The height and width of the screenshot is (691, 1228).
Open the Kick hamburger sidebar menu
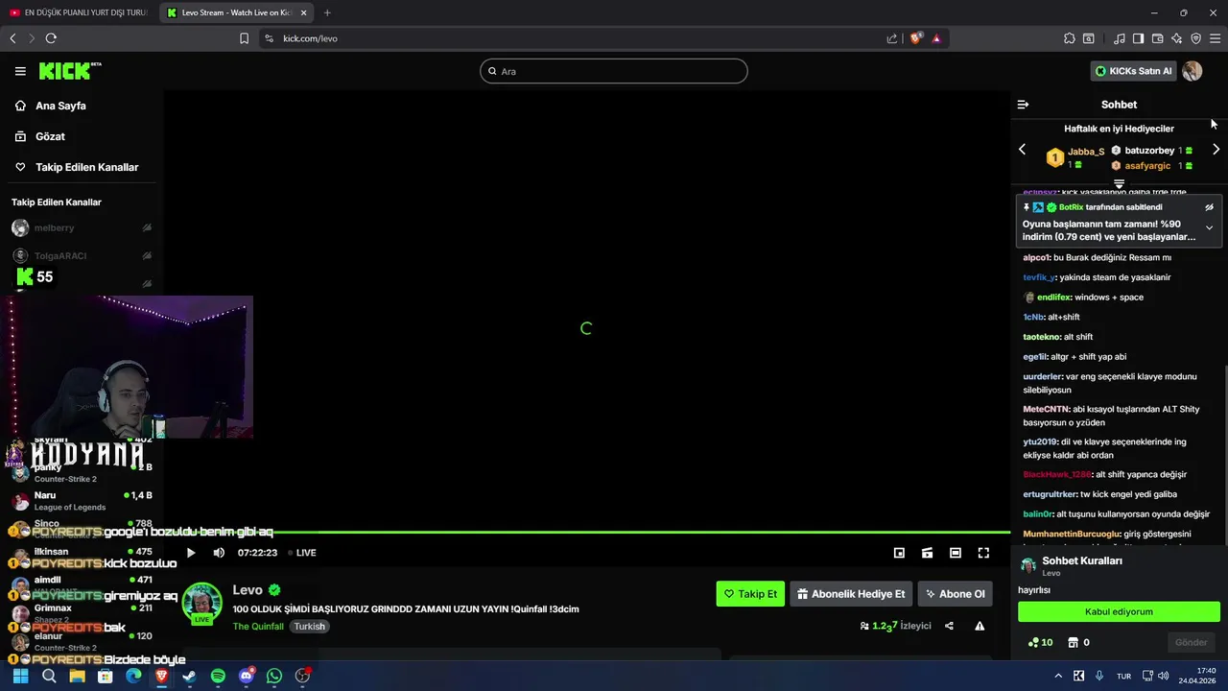[x=20, y=71]
